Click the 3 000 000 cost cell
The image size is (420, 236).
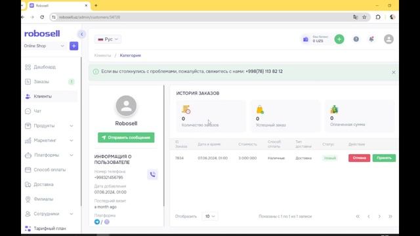click(x=247, y=158)
